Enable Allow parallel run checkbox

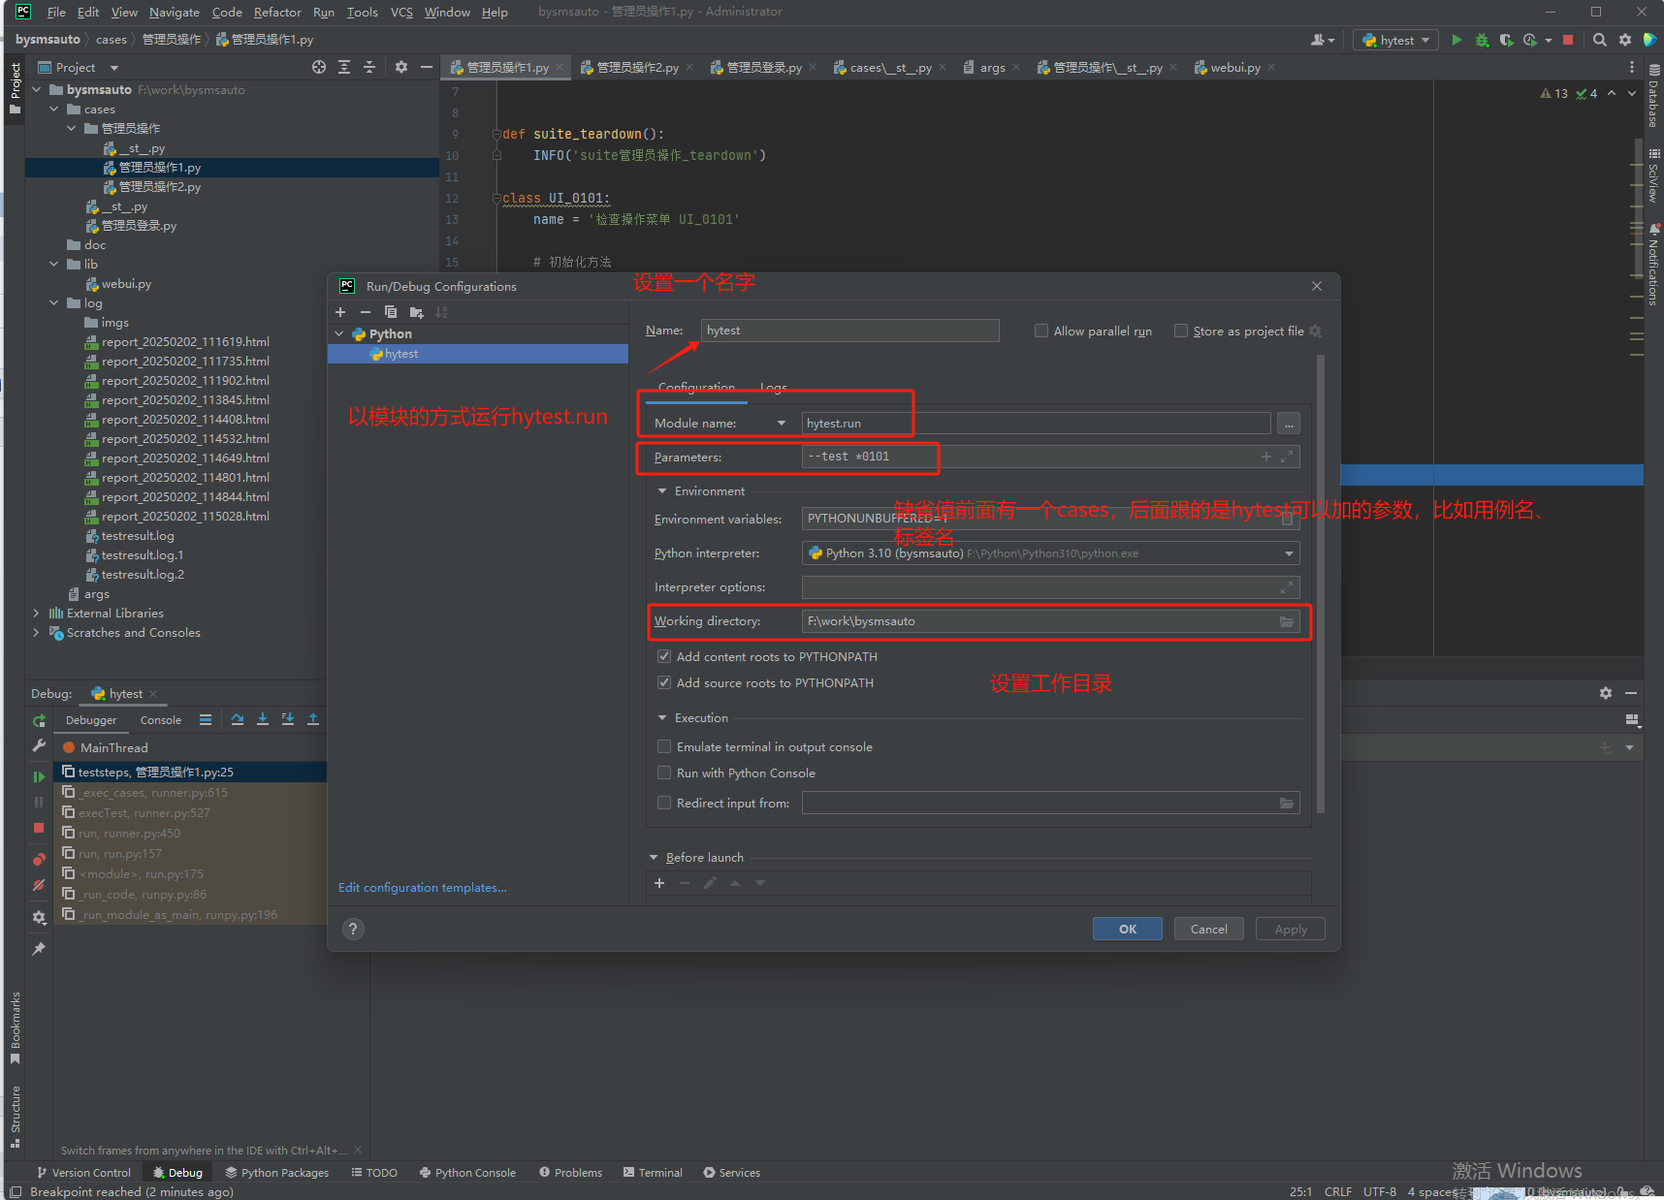1041,331
